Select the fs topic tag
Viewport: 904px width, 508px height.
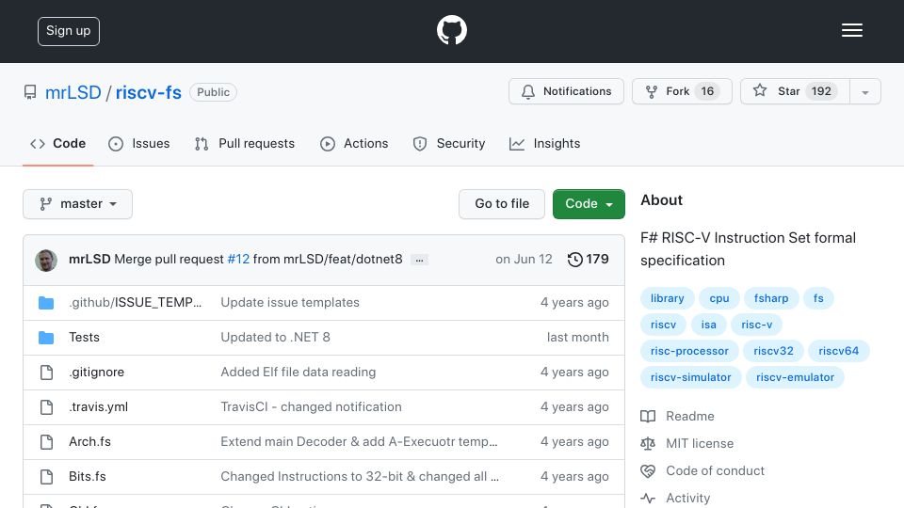pyautogui.click(x=818, y=298)
